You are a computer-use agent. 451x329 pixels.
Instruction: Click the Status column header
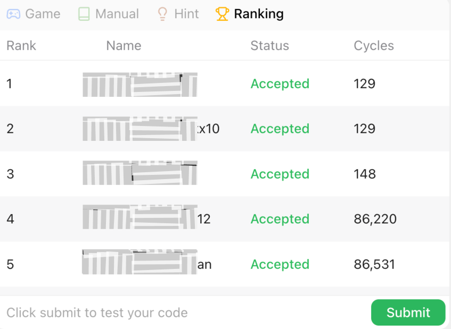[269, 46]
